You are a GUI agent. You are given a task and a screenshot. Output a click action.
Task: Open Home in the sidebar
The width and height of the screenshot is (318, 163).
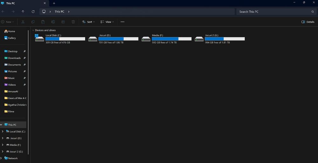(x=10, y=31)
